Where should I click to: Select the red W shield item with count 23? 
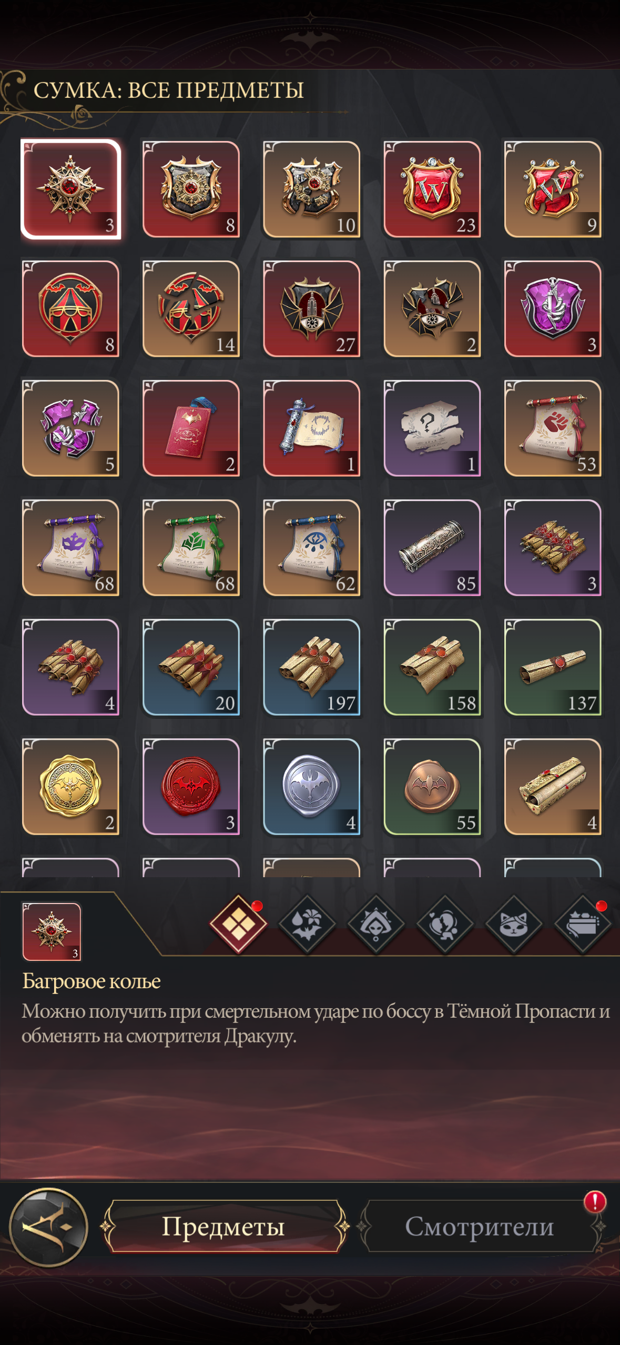pyautogui.click(x=432, y=189)
